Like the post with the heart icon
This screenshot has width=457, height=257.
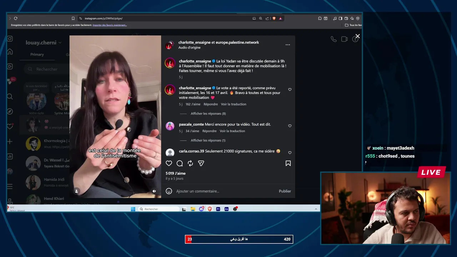pyautogui.click(x=169, y=163)
